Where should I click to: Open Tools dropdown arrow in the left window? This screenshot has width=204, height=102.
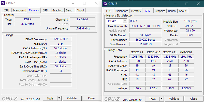[59, 98]
